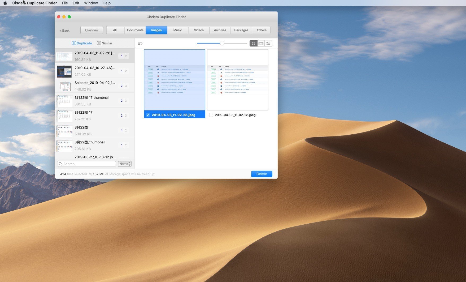Image resolution: width=466 pixels, height=282 pixels.
Task: Switch to list detail view
Action: (268, 43)
